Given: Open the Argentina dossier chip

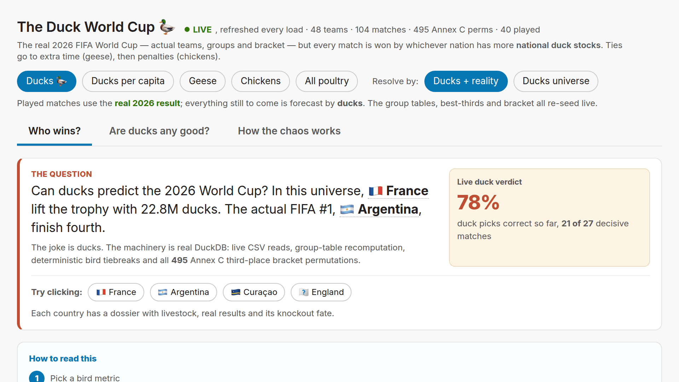Looking at the screenshot, I should pos(184,292).
